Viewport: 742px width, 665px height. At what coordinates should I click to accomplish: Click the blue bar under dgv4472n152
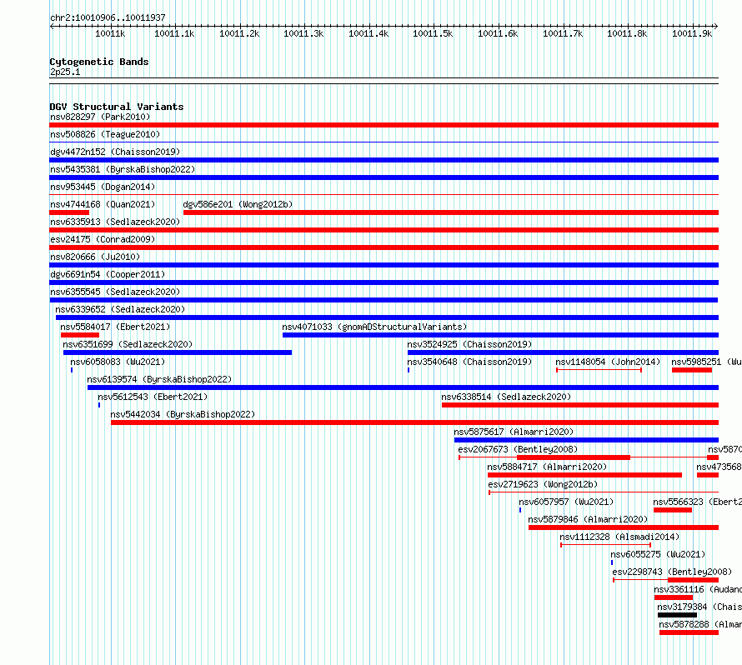pos(384,160)
